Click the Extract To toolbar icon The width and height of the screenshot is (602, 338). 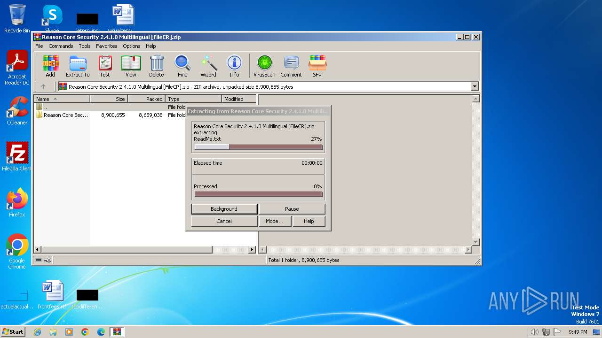(x=78, y=66)
